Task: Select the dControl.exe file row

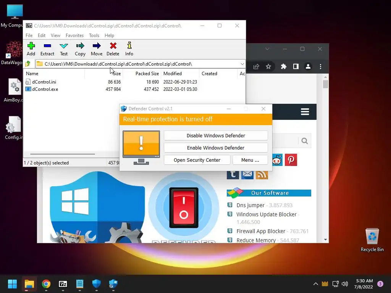Action: pyautogui.click(x=111, y=89)
